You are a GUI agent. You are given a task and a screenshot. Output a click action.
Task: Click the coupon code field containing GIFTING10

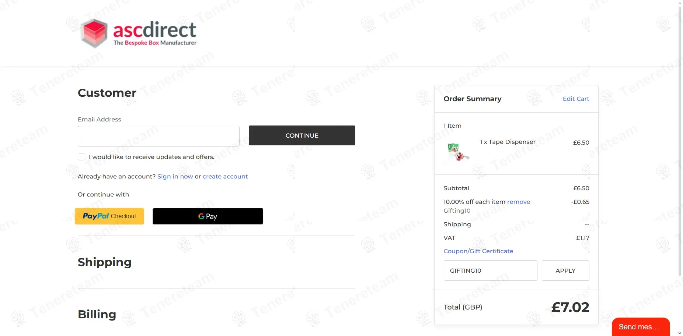(x=490, y=270)
